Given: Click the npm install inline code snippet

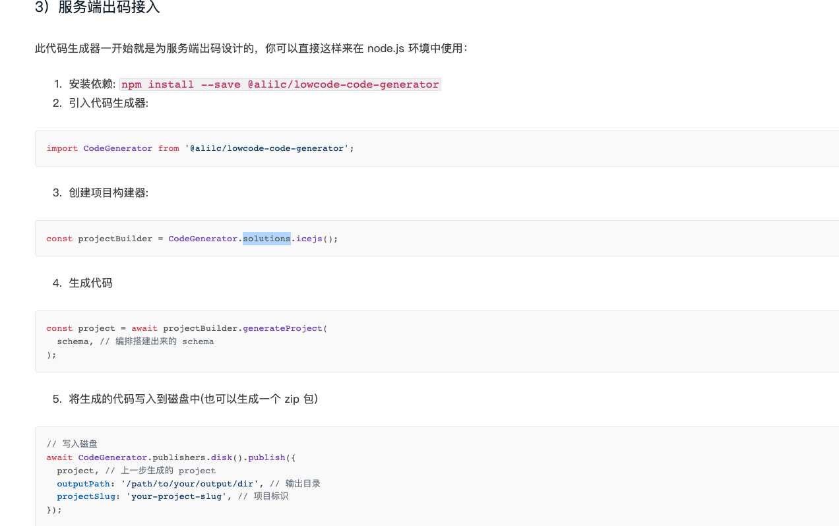Looking at the screenshot, I should click(x=280, y=84).
